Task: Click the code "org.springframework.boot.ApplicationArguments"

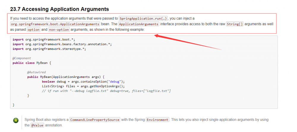Action: coord(55,24)
